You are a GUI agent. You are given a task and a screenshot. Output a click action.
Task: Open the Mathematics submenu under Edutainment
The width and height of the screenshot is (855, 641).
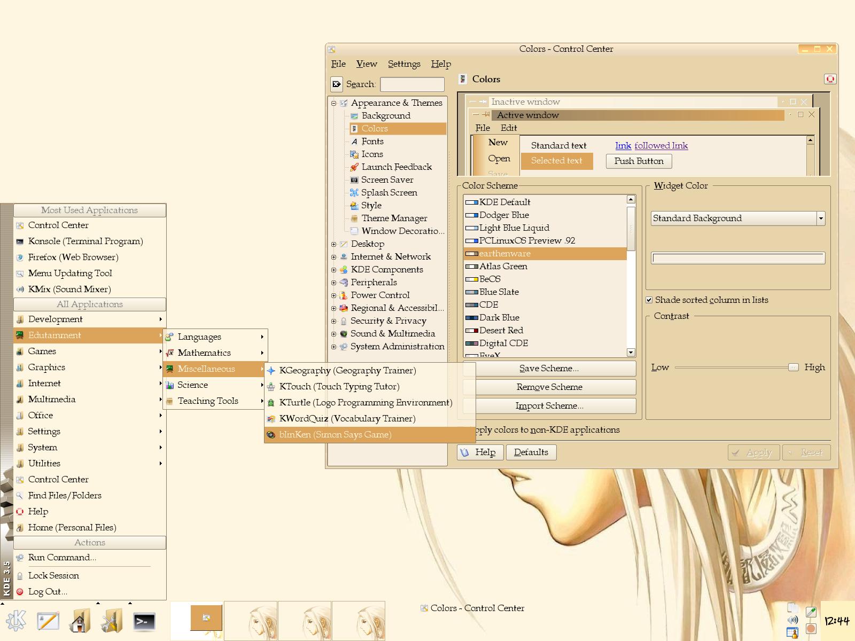[214, 353]
